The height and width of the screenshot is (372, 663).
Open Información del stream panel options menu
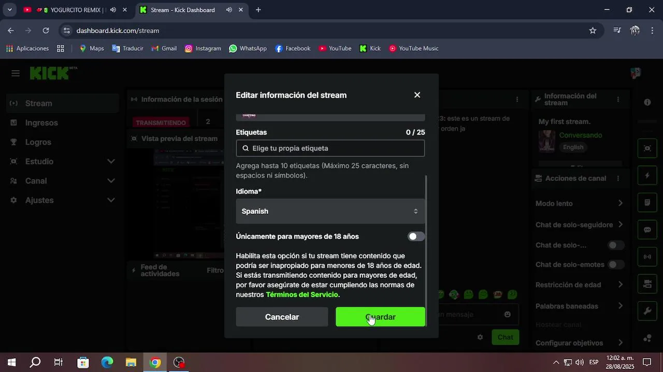click(617, 99)
